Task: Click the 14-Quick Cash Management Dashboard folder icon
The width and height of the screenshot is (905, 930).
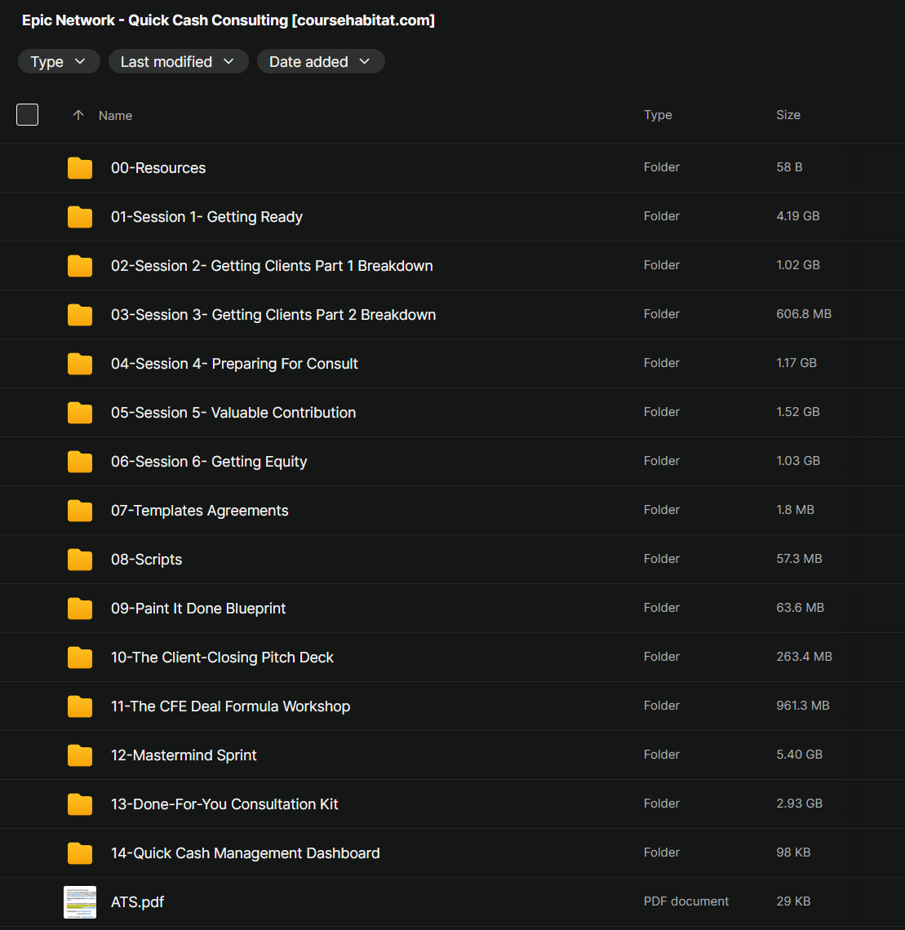Action: 80,853
